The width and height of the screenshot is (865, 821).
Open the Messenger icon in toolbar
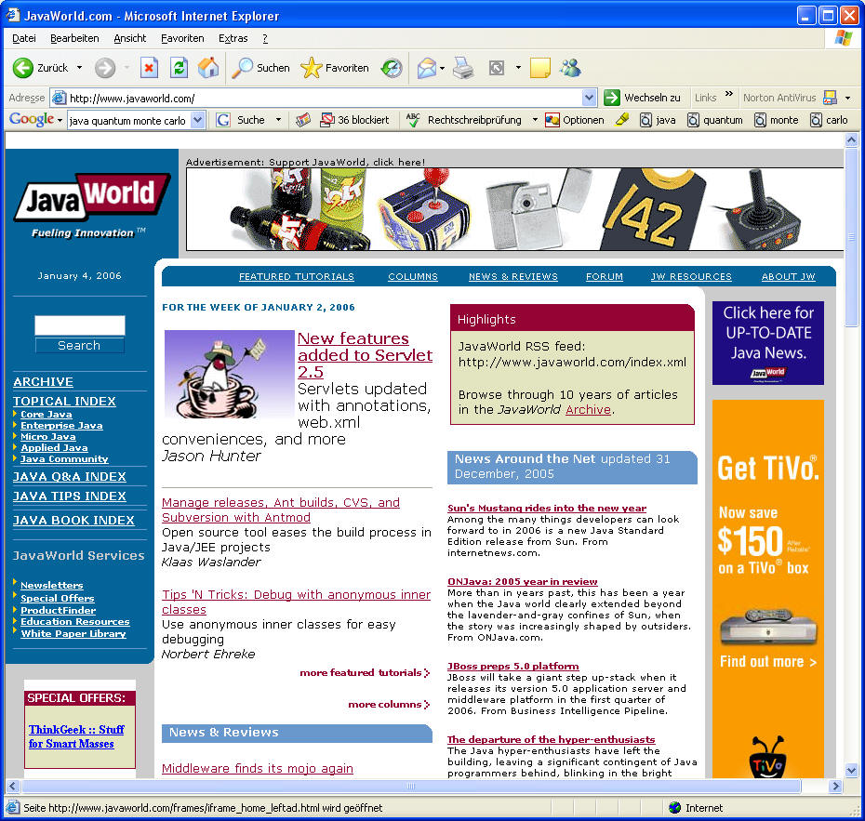(x=570, y=68)
